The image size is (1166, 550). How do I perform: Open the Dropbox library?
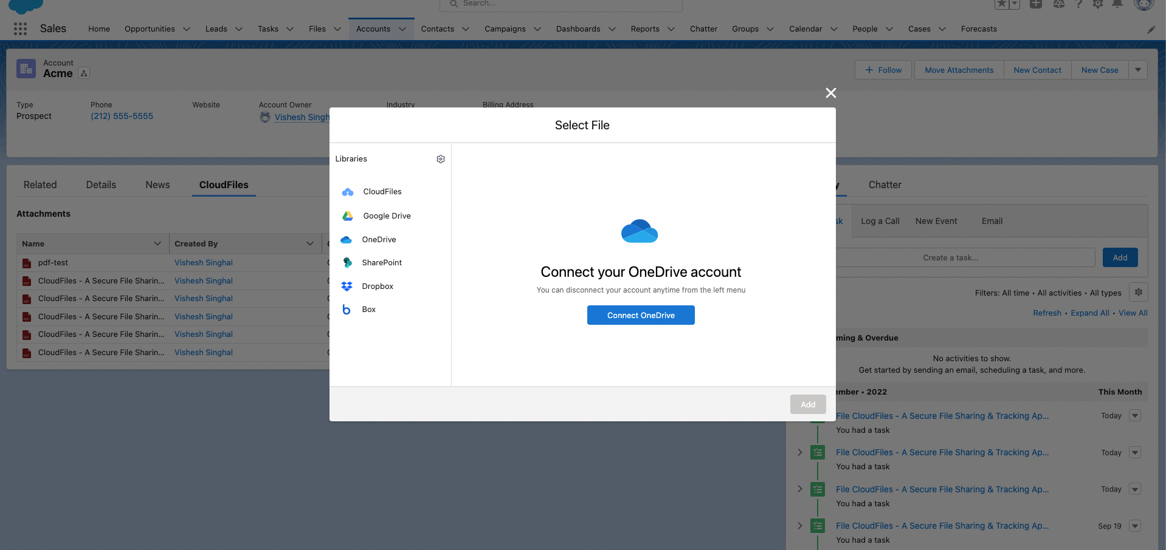(377, 287)
